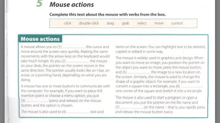Click the verb "drag" in the box
This screenshot has width=220, height=123.
pyautogui.click(x=110, y=23)
